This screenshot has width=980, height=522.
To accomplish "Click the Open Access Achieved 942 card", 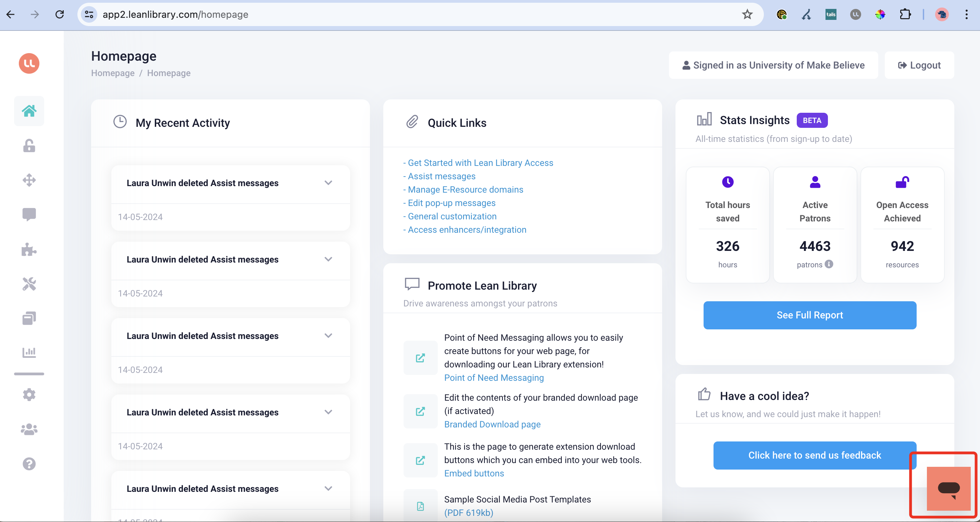I will (x=902, y=224).
